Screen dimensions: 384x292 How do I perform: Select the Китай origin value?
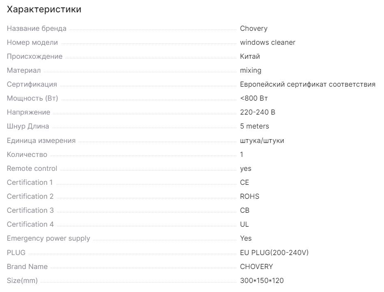click(x=250, y=56)
